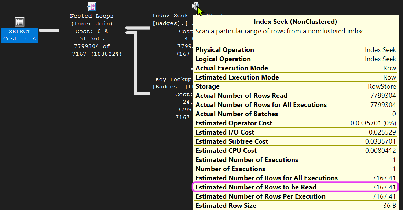Screen dimensions: 403x210
Task: Click the Estimated Row Size row
Action: (x=296, y=206)
